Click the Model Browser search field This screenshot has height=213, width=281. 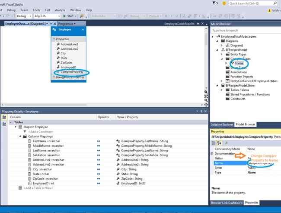pos(246,30)
